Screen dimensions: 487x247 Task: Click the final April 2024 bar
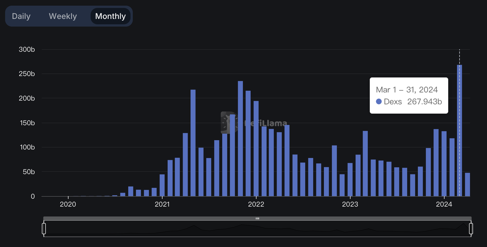coord(467,185)
